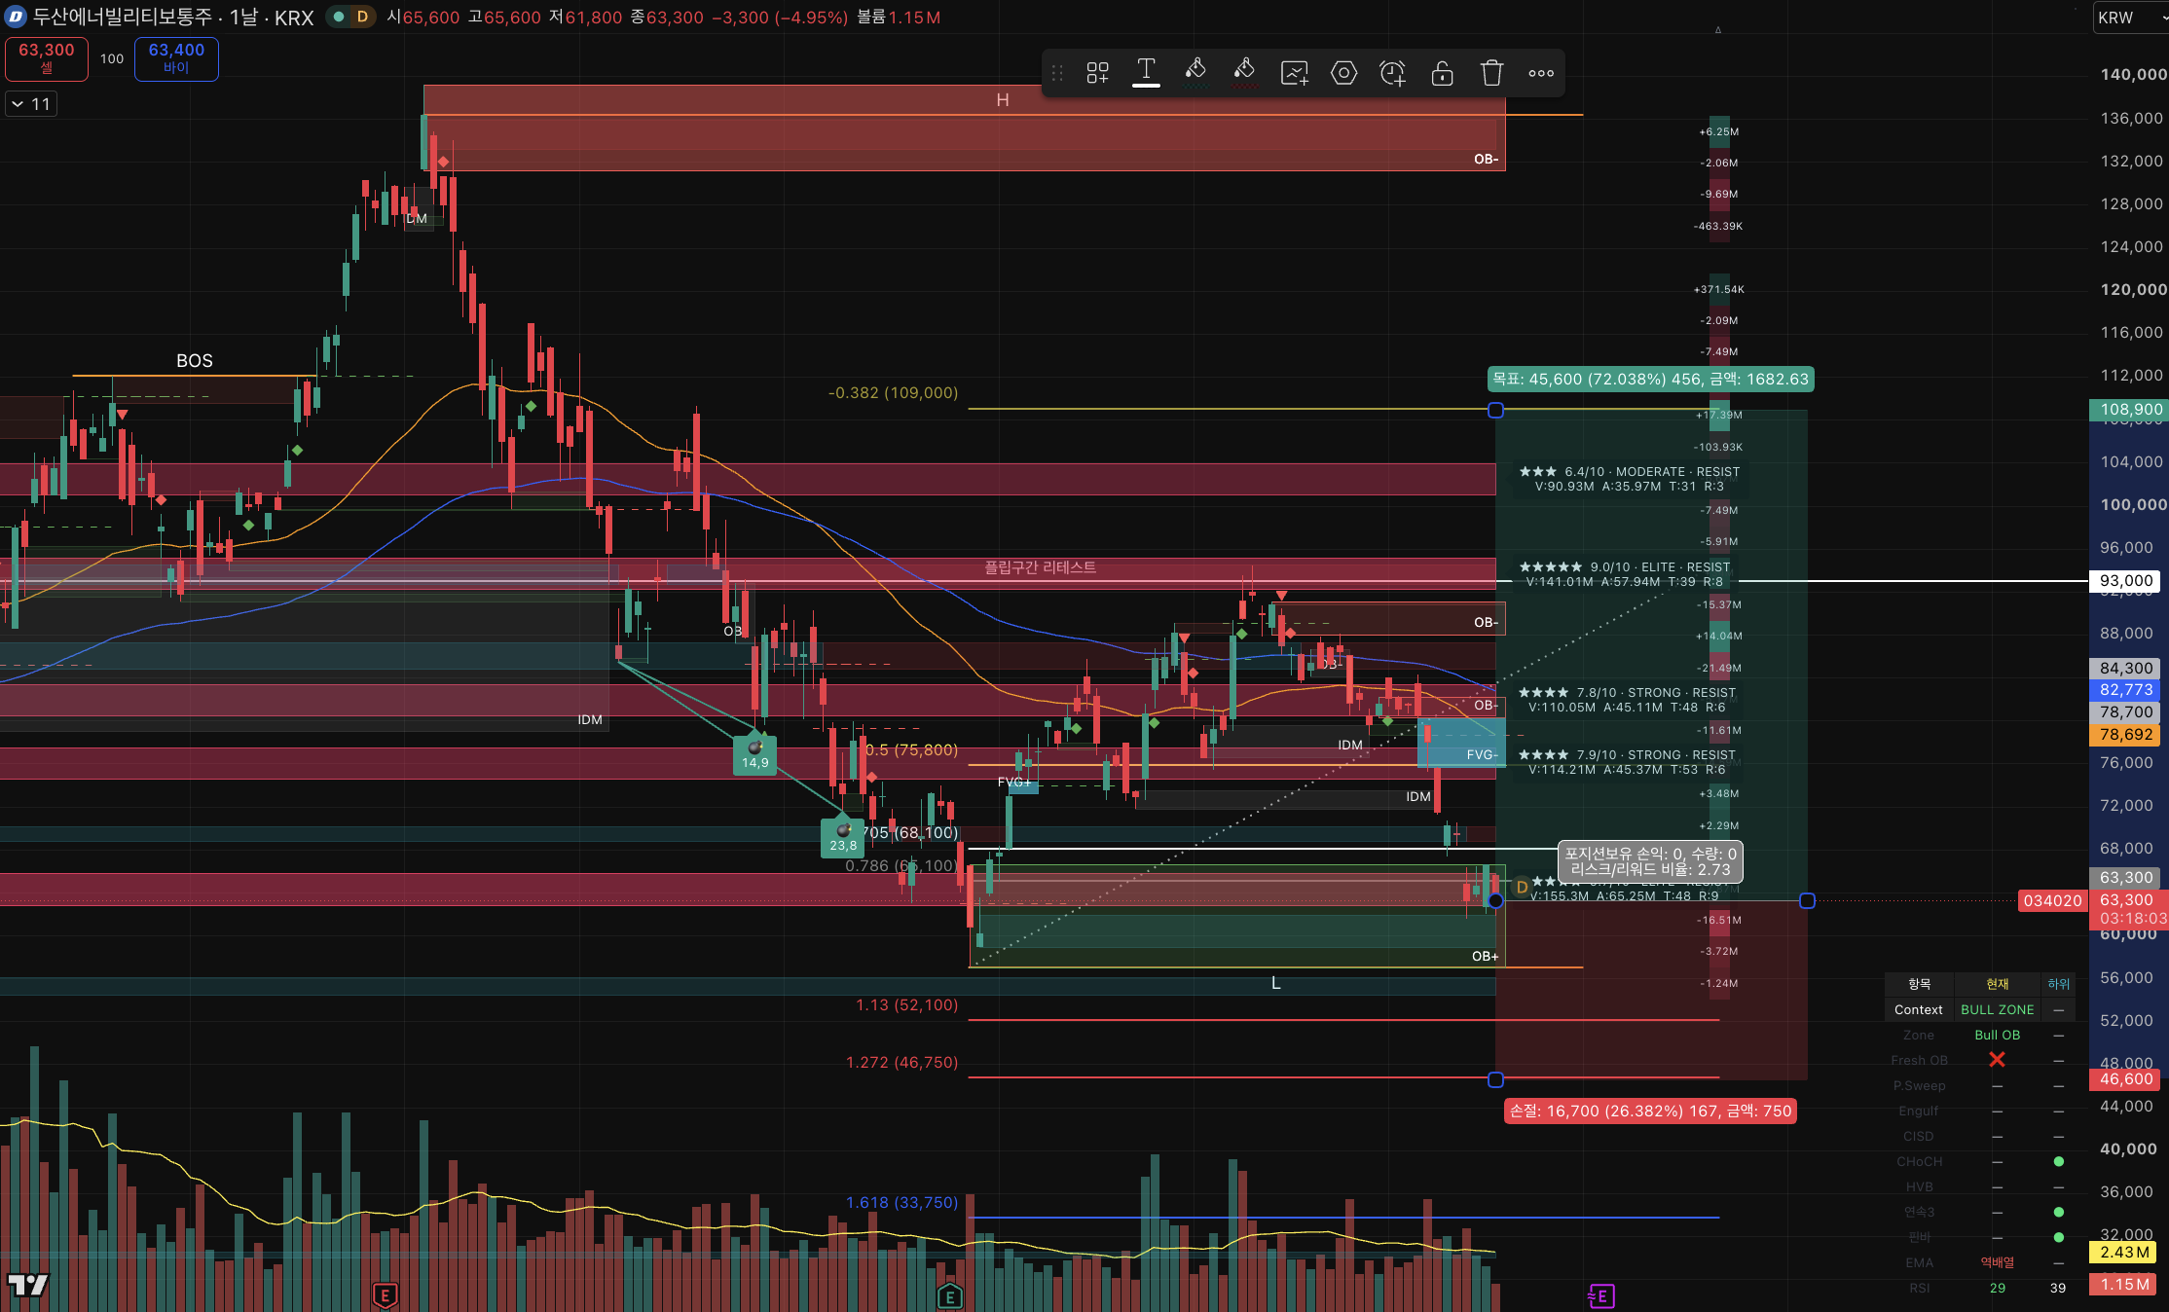Pick the first paint-bucket background color
2169x1312 pixels.
pyautogui.click(x=1195, y=72)
